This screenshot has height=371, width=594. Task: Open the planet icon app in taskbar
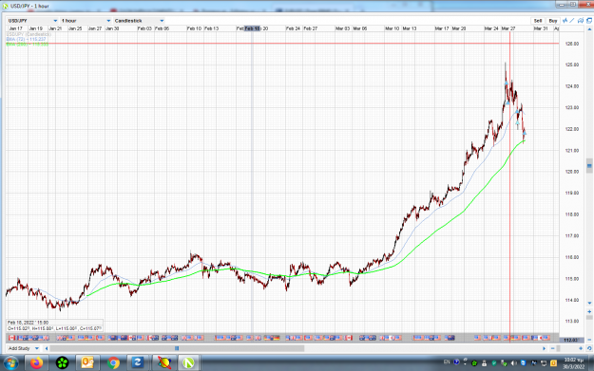click(164, 363)
